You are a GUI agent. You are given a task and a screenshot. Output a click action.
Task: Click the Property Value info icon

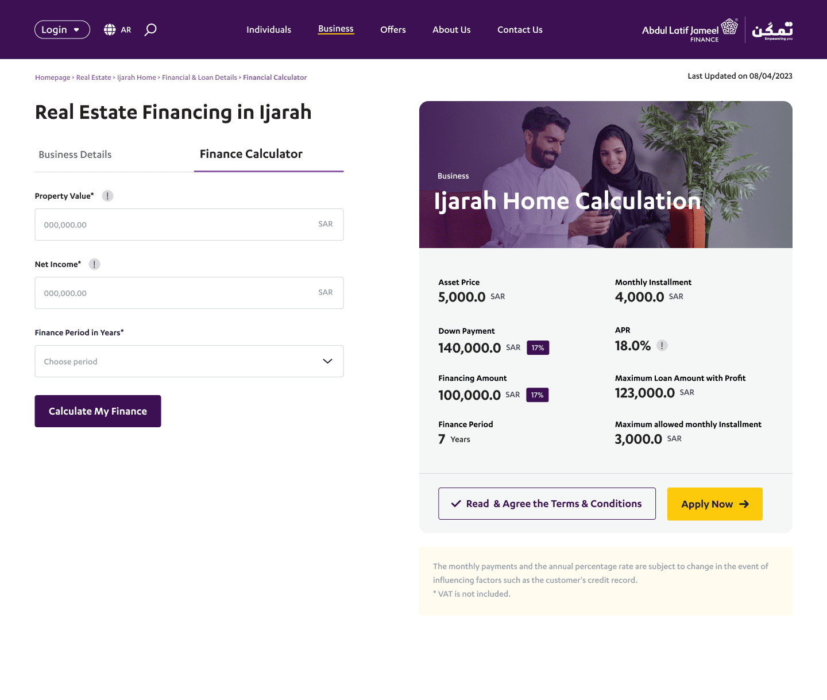(x=107, y=196)
